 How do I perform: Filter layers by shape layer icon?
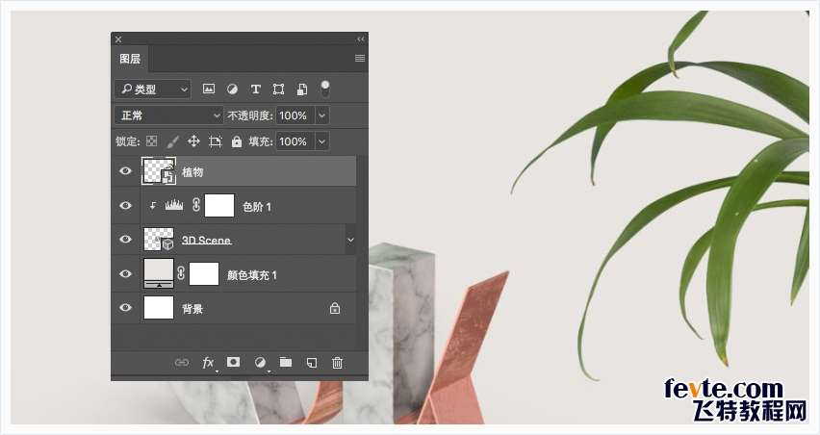(x=278, y=90)
